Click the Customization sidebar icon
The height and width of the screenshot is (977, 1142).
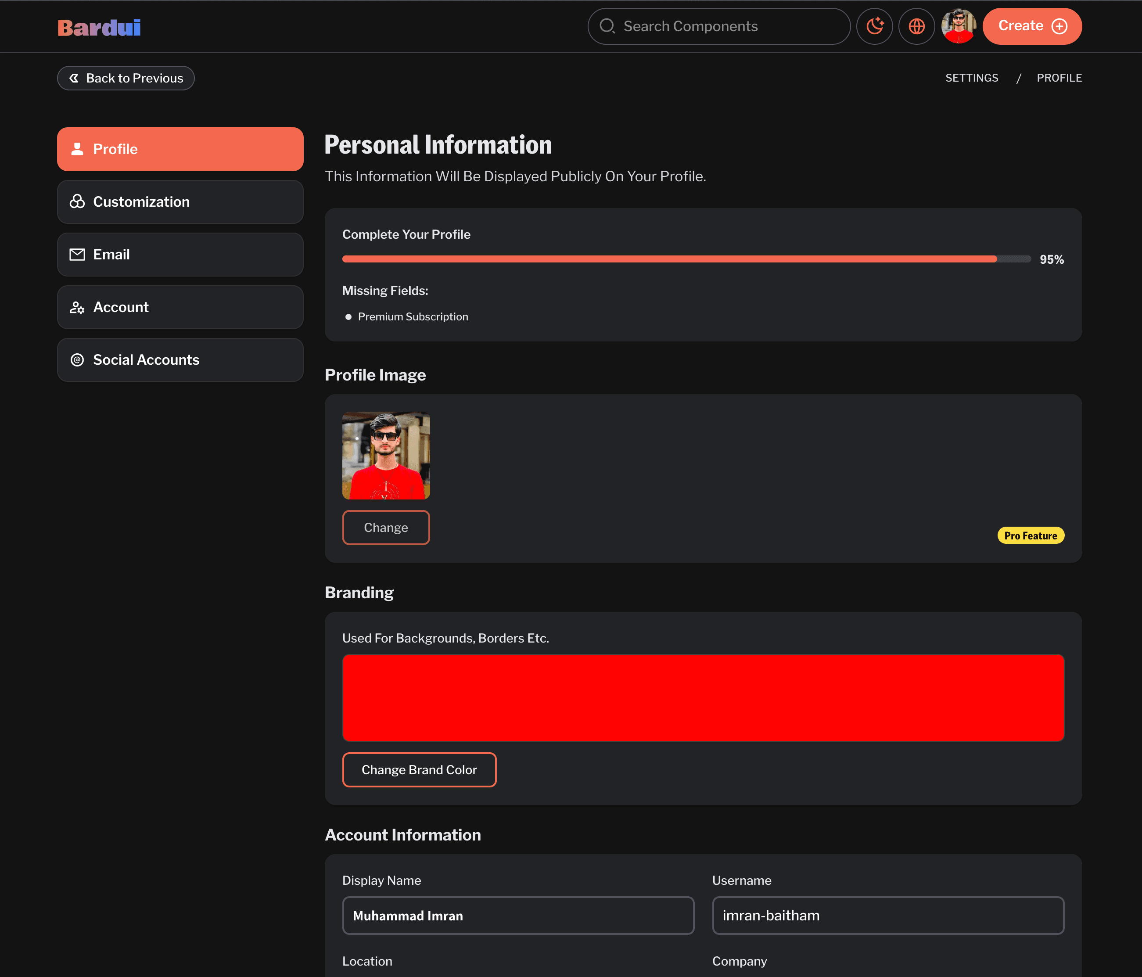point(77,202)
